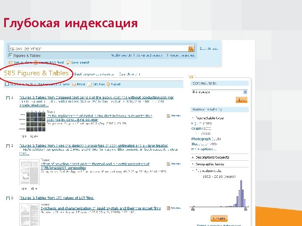The height and width of the screenshot is (226, 302).
Task: Click the left date-range slider handle
Action: coord(193,209)
